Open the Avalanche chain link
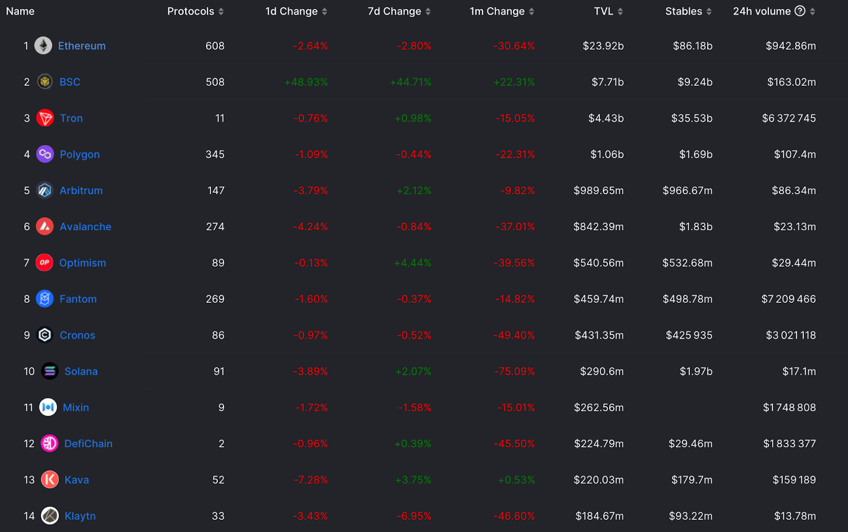 (85, 227)
